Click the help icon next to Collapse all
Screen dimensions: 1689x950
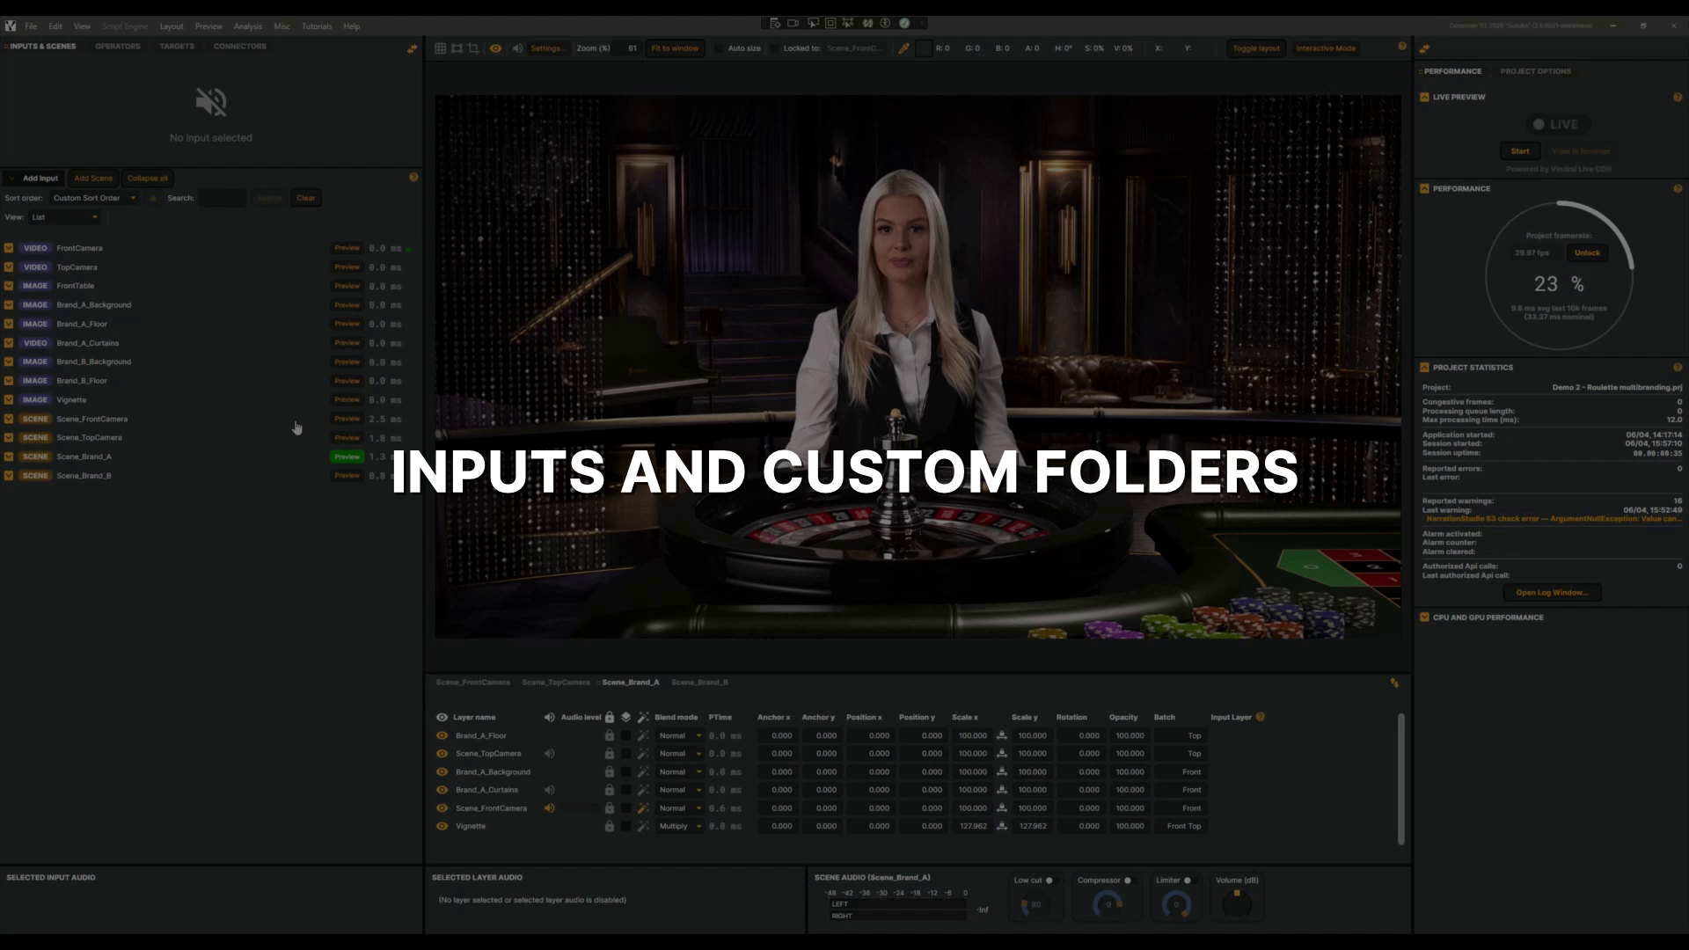[413, 178]
